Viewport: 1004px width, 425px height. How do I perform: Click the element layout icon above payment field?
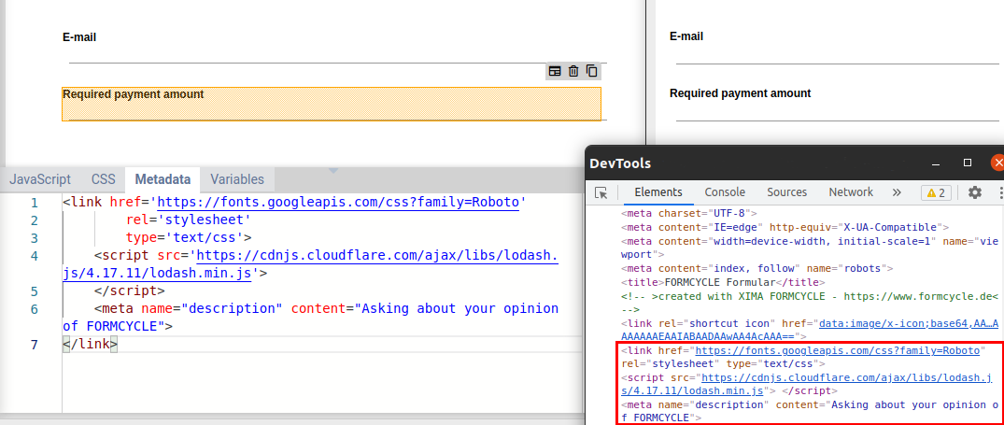[555, 71]
